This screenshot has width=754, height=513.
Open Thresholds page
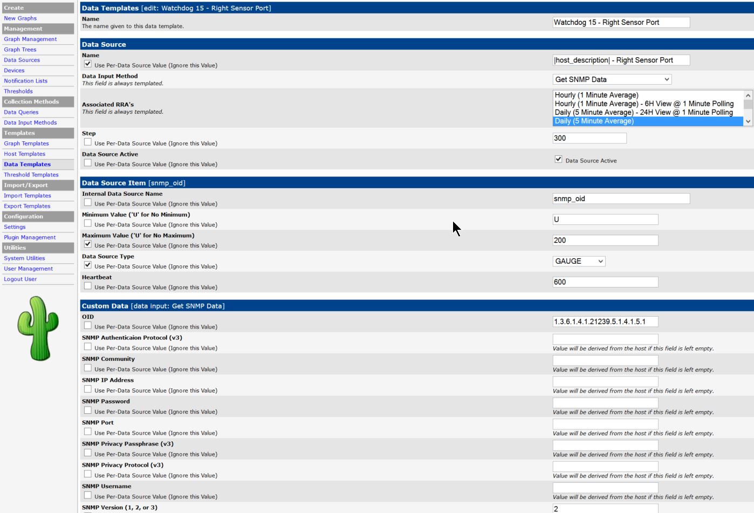tap(18, 92)
